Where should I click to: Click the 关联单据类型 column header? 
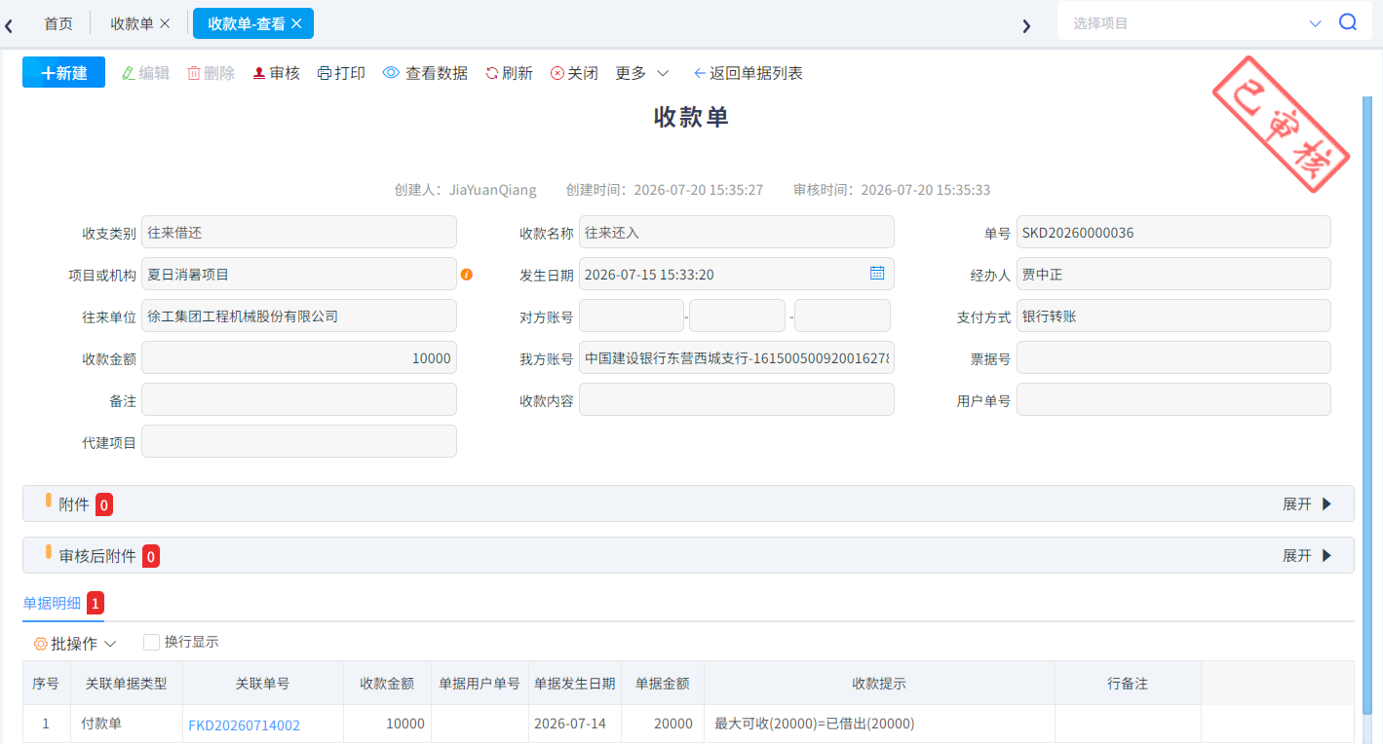127,684
